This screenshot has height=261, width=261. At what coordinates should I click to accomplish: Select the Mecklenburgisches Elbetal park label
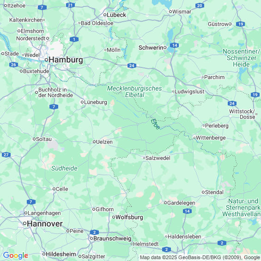coord(134,91)
